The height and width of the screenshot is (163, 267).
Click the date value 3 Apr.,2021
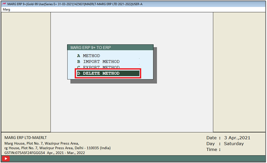click(237, 138)
